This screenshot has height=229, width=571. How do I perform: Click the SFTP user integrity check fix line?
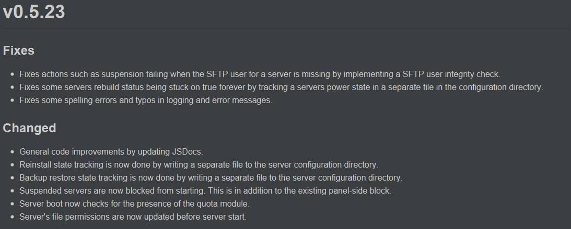(260, 74)
